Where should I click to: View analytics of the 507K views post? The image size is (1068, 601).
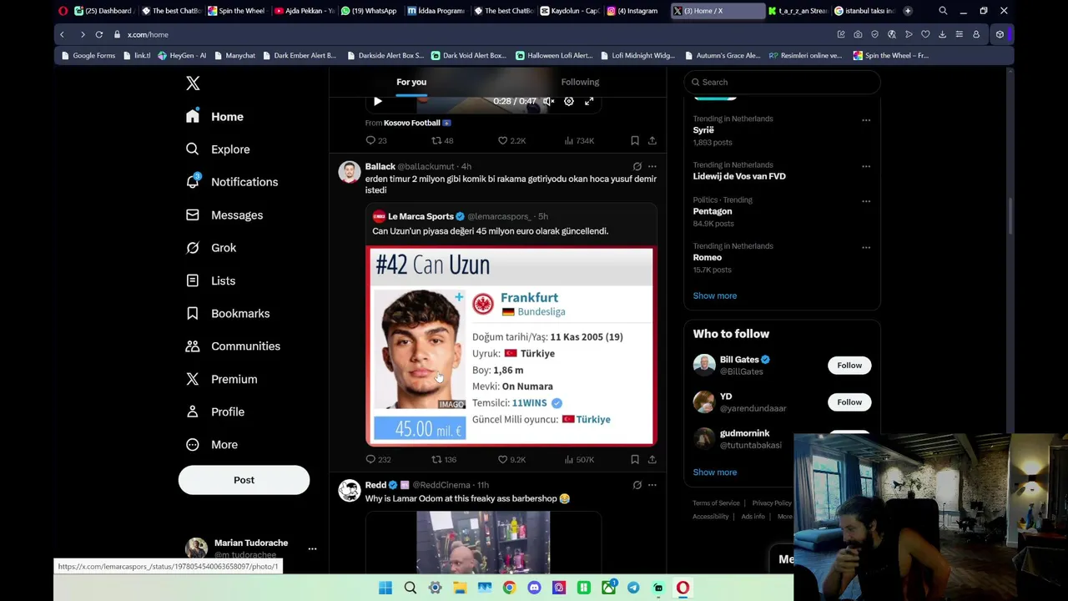579,460
